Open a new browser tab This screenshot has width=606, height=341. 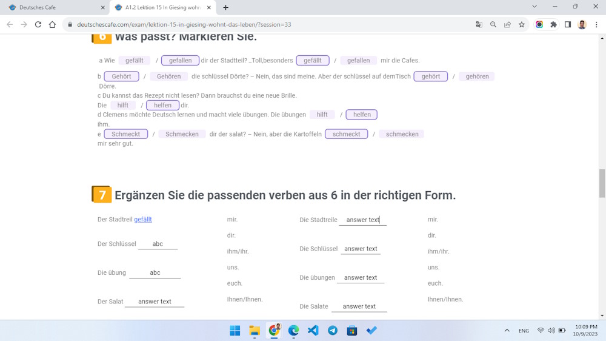225,7
